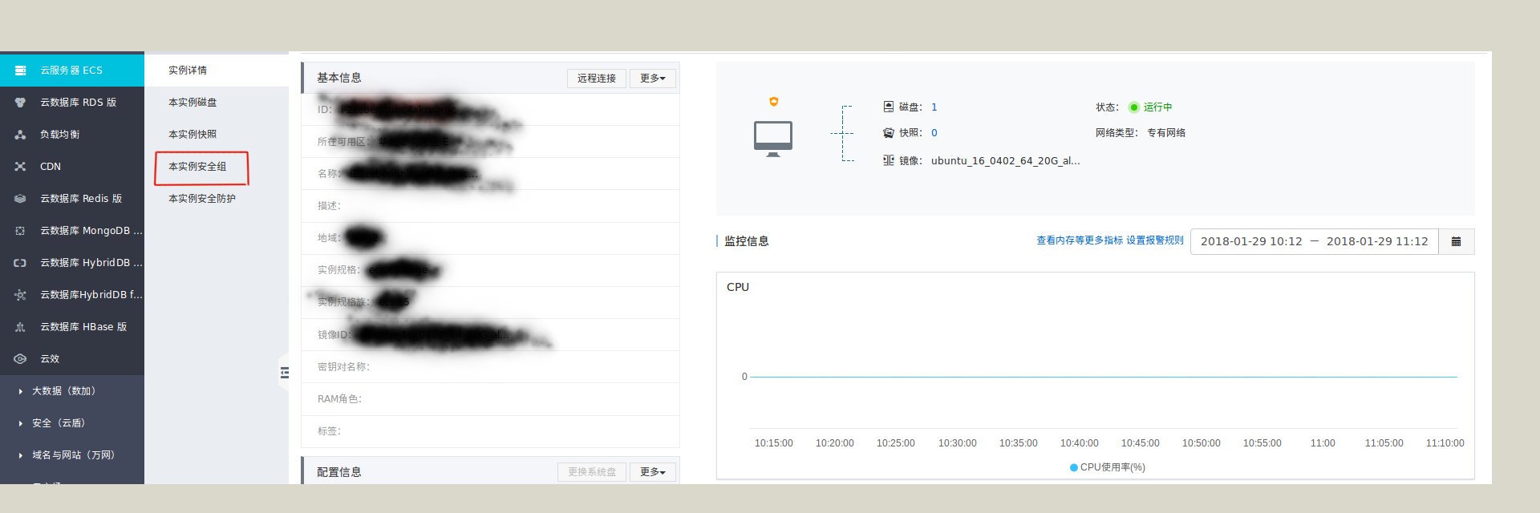1540x513 pixels.
Task: Click the RDS database icon
Action: (x=21, y=103)
